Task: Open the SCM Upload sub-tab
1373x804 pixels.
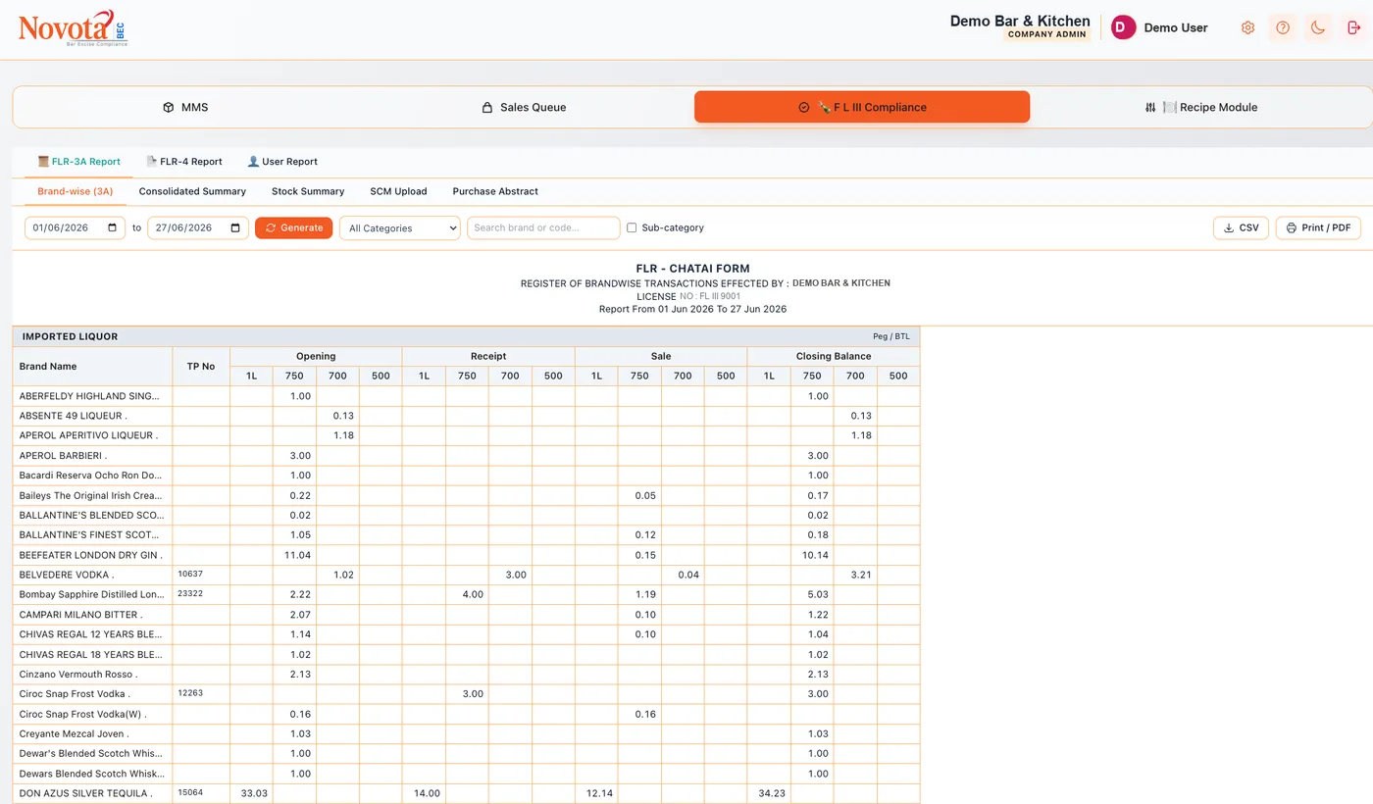Action: coord(398,191)
